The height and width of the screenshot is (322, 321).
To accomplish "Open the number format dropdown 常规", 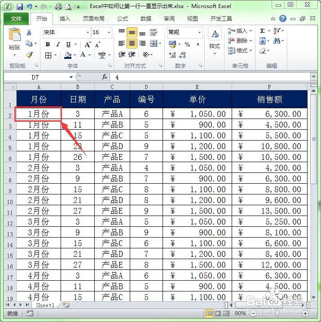I will [x=199, y=32].
